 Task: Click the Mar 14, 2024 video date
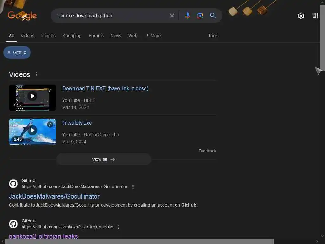point(76,107)
